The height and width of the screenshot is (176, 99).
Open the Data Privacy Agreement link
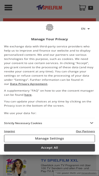[x=29, y=84]
